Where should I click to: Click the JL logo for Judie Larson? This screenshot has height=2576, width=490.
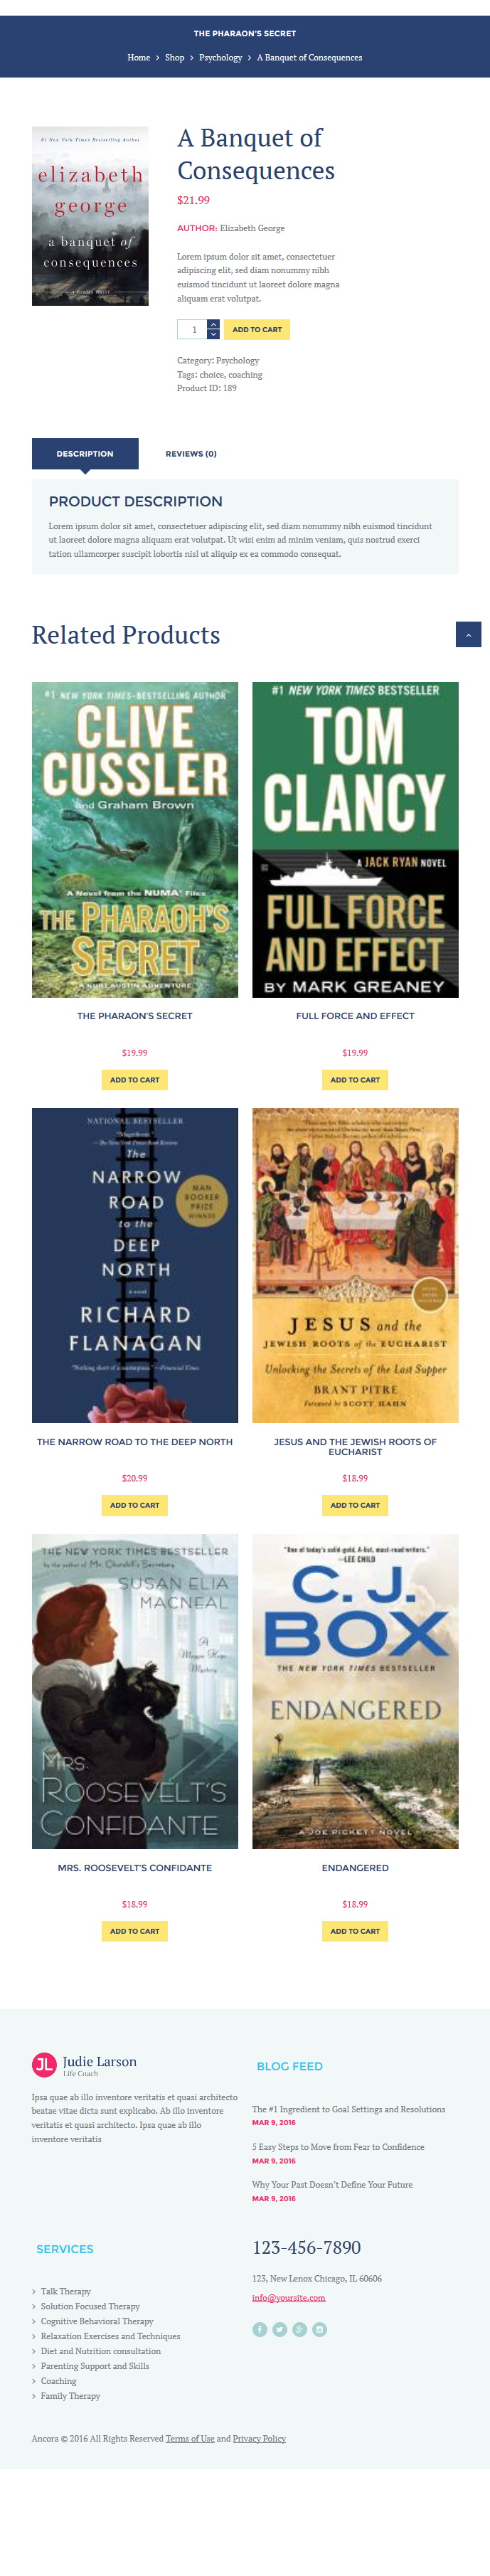click(44, 2064)
